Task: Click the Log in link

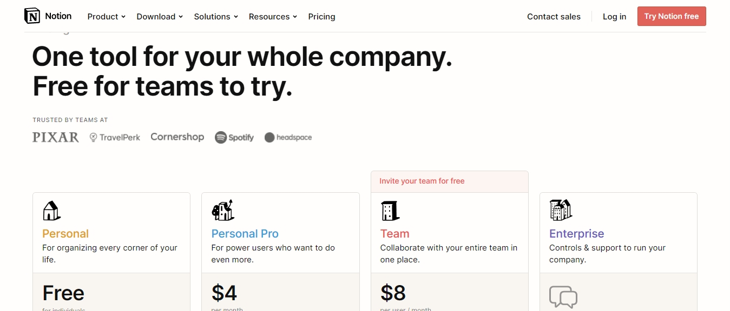Action: point(614,17)
